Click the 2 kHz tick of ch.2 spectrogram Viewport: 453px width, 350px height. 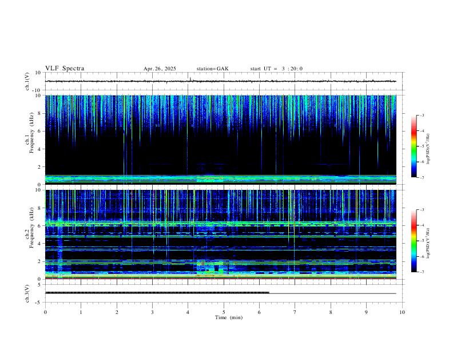[39, 261]
